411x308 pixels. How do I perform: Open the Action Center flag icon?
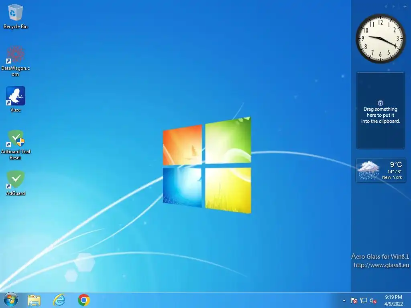[354, 300]
